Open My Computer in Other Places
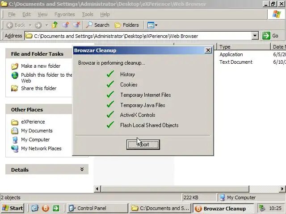The image size is (286, 214). (x=35, y=140)
